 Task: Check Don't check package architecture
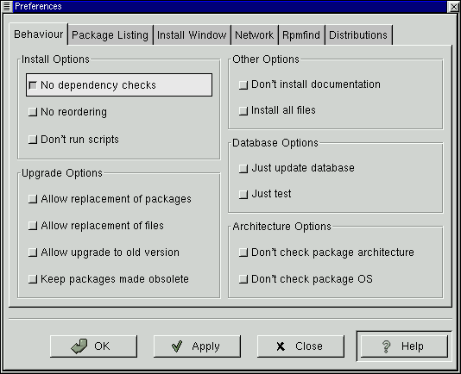coord(326,252)
